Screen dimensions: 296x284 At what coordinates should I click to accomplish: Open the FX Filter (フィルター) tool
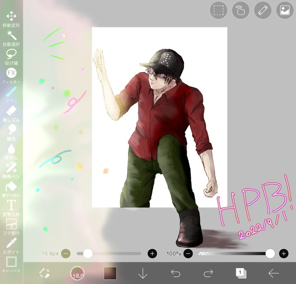pos(11,76)
